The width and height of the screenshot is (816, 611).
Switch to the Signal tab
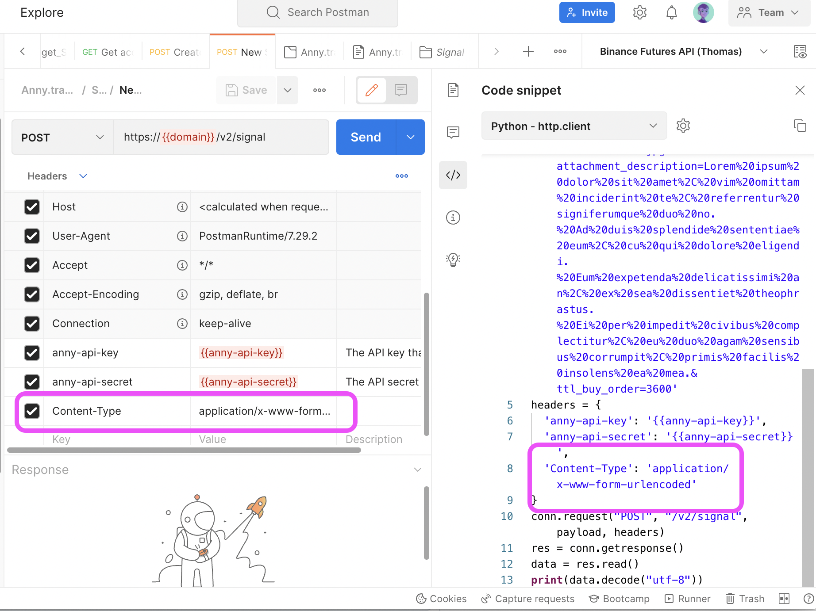[x=444, y=52]
